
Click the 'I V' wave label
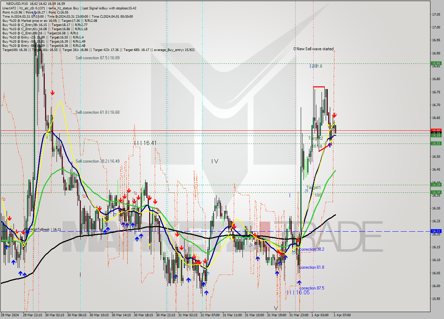coord(215,161)
